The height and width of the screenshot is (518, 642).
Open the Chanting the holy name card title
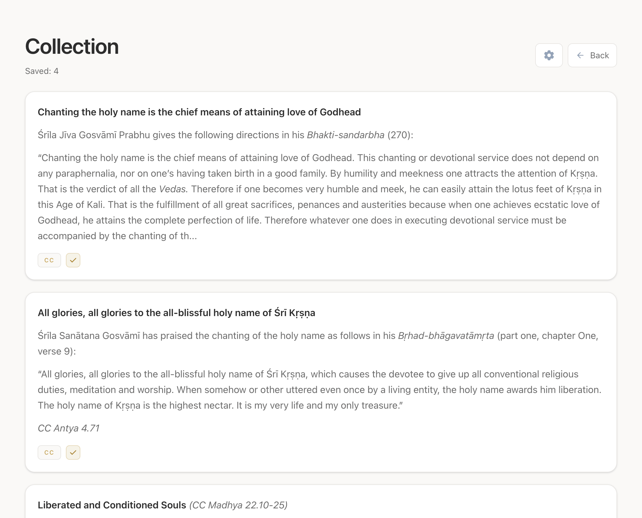point(199,112)
